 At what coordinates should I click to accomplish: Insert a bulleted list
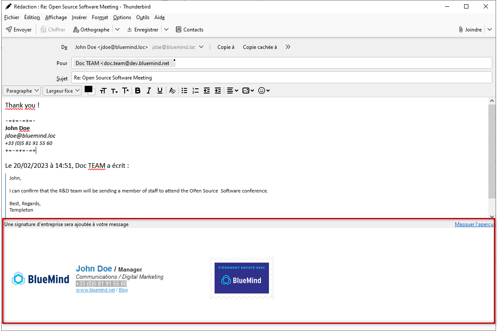click(184, 91)
